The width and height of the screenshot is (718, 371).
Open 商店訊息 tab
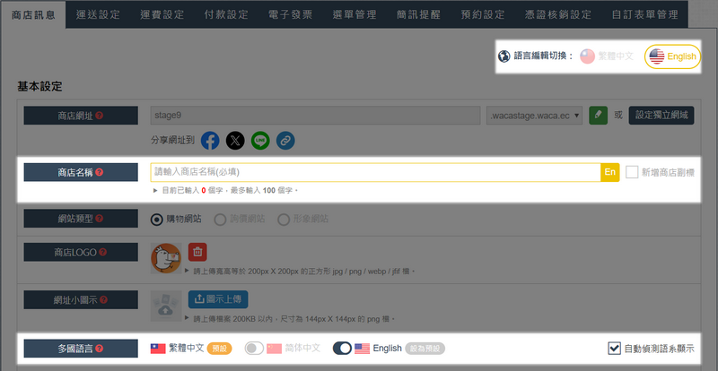pos(32,14)
